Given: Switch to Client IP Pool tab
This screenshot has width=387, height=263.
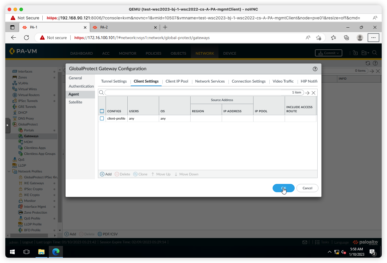Looking at the screenshot, I should [177, 81].
